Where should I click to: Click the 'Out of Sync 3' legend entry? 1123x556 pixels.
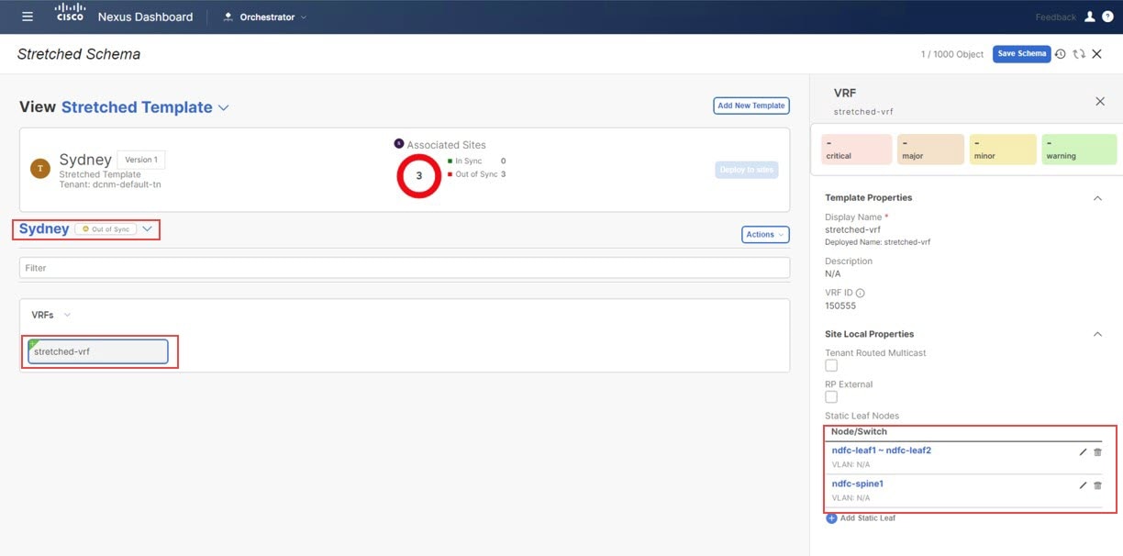point(477,174)
